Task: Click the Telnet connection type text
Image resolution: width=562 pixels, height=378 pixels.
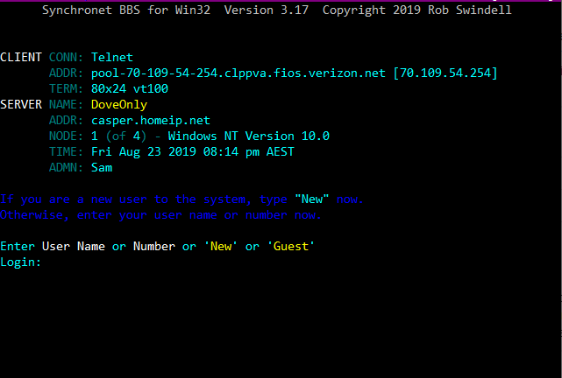Action: (112, 57)
